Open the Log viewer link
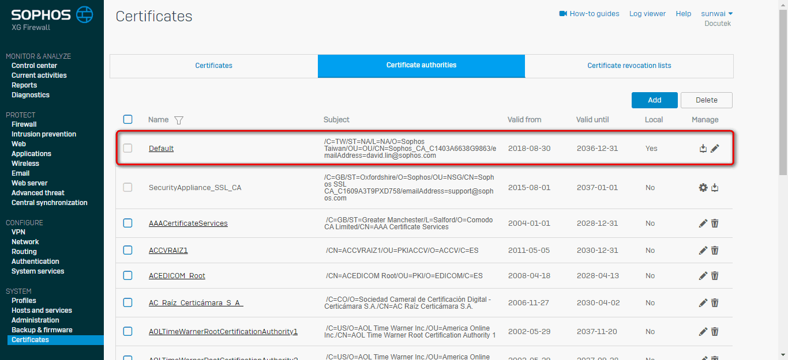This screenshot has width=788, height=360. point(647,13)
